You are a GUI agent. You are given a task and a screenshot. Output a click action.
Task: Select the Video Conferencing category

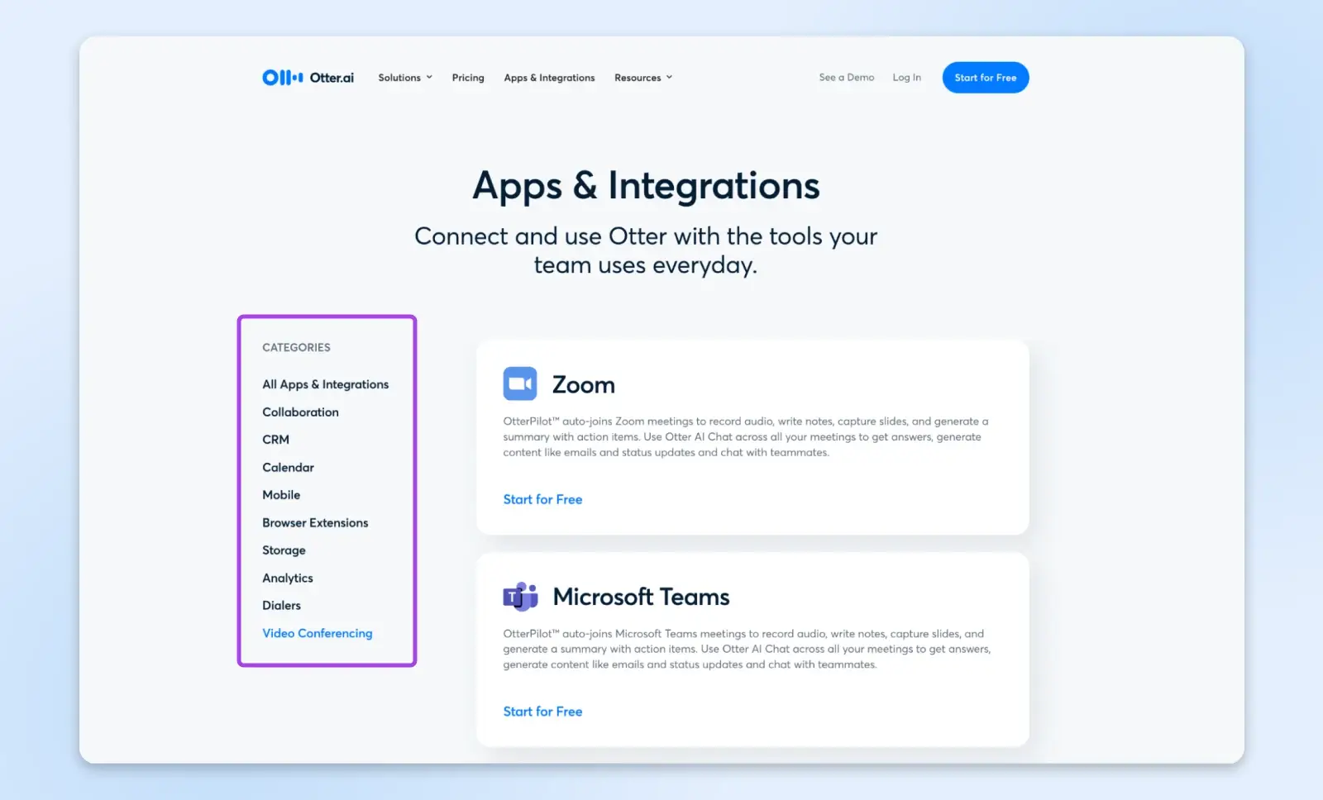[x=318, y=633]
